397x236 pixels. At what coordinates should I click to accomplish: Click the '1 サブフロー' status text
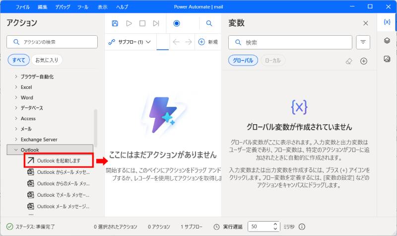point(192,227)
